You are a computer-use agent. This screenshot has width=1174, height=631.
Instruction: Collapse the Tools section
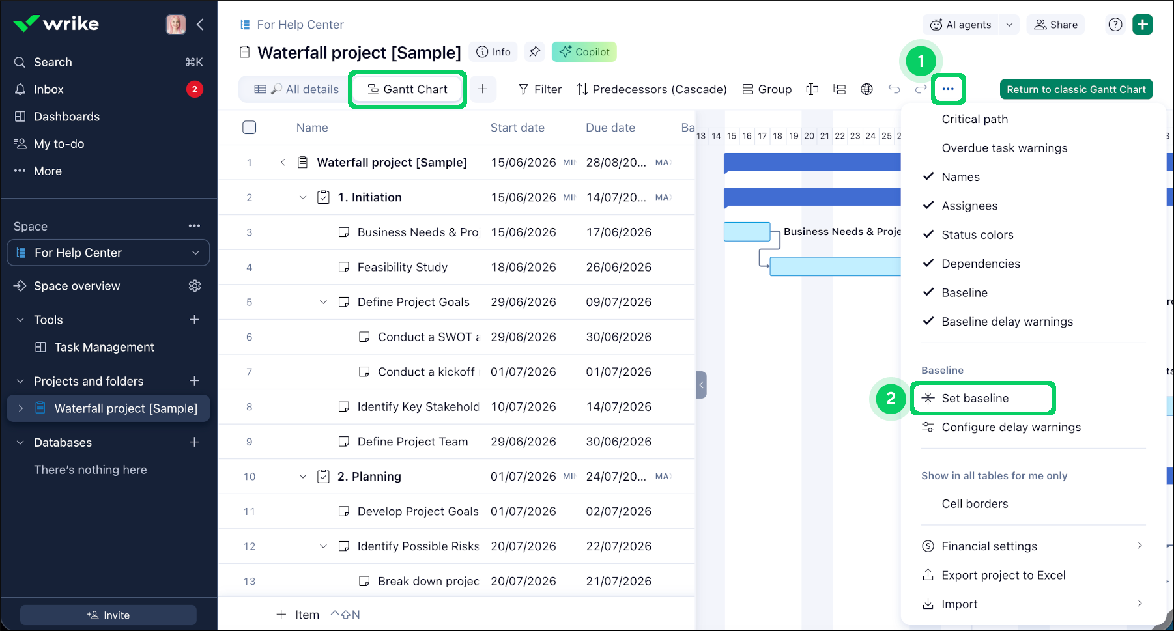20,320
